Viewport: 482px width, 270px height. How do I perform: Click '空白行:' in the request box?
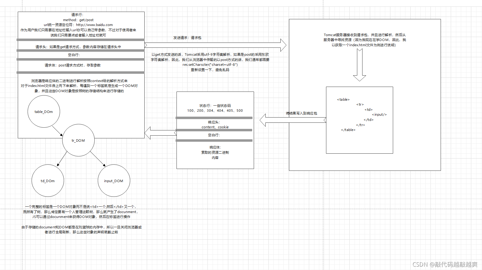[74, 55]
